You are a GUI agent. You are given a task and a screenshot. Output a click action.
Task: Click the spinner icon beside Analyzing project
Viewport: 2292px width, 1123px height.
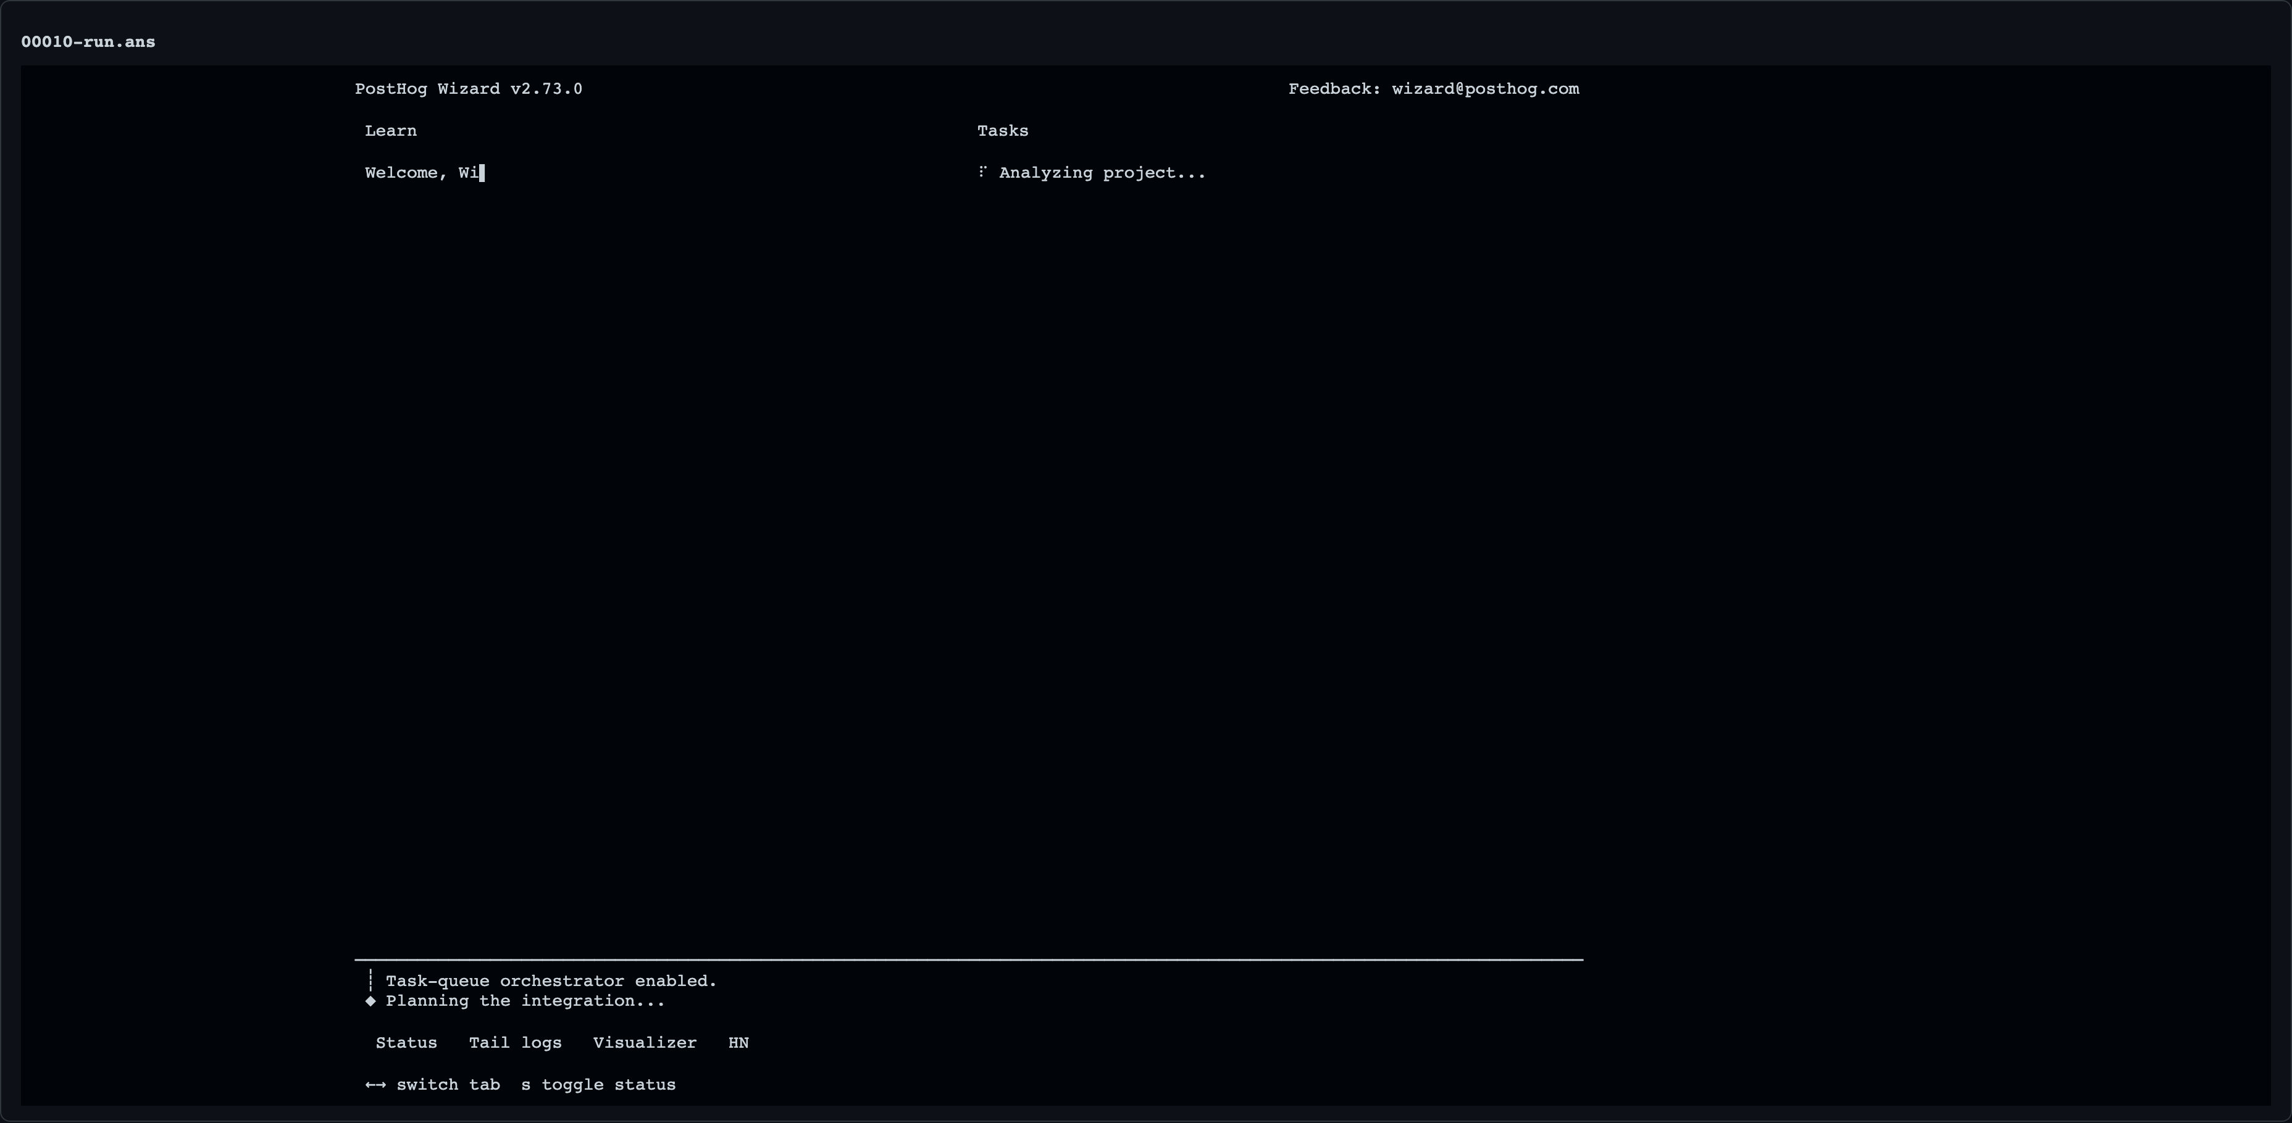pos(982,172)
